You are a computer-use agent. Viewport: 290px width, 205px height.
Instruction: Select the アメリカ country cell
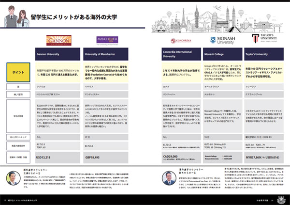point(58,87)
